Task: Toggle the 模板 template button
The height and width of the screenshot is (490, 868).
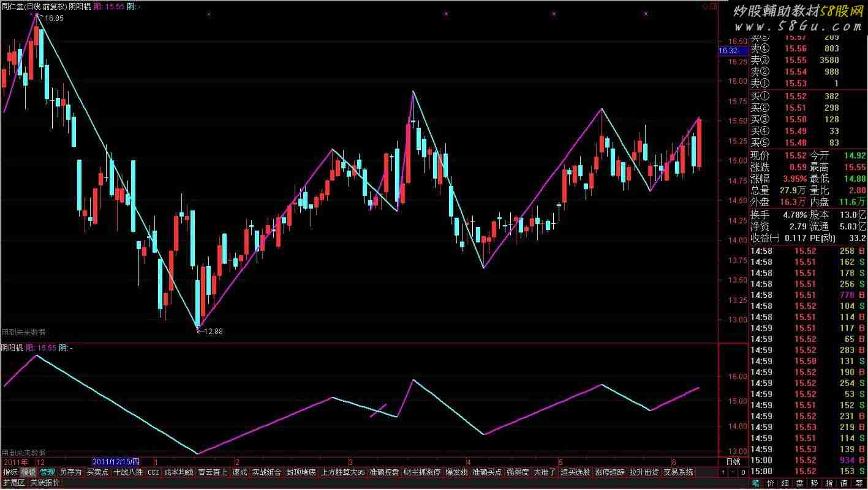Action: click(28, 472)
